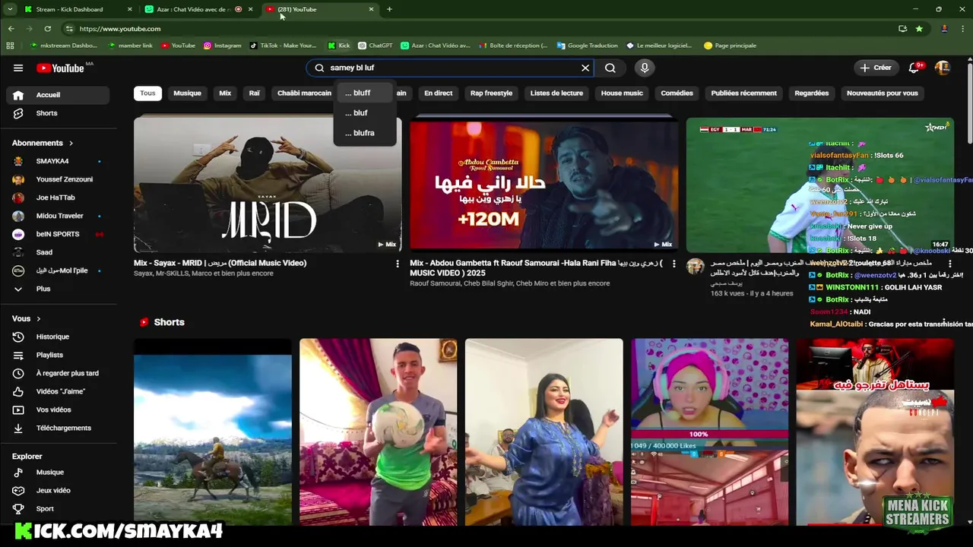
Task: Open the Midou Traveler subscription channel
Action: coord(58,216)
